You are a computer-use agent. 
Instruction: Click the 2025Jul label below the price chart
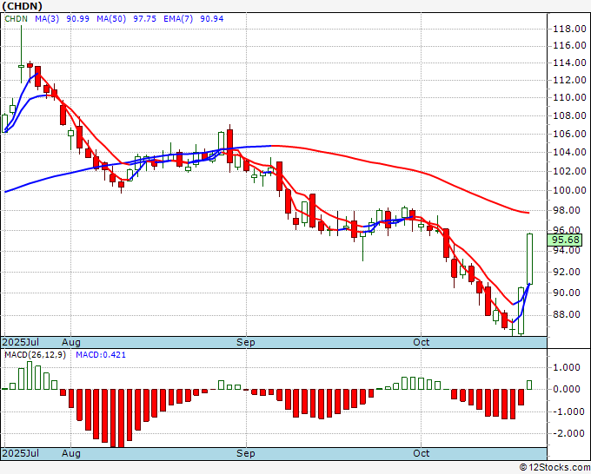[x=19, y=343]
